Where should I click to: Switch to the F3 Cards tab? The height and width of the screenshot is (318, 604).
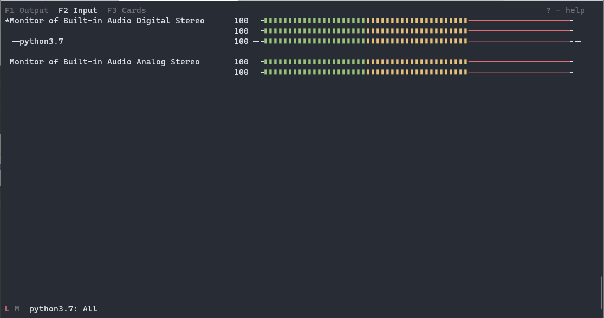pos(126,10)
